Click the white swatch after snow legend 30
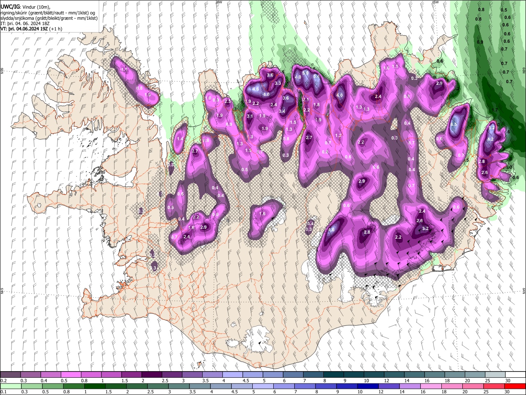526x395 pixels. [516, 375]
